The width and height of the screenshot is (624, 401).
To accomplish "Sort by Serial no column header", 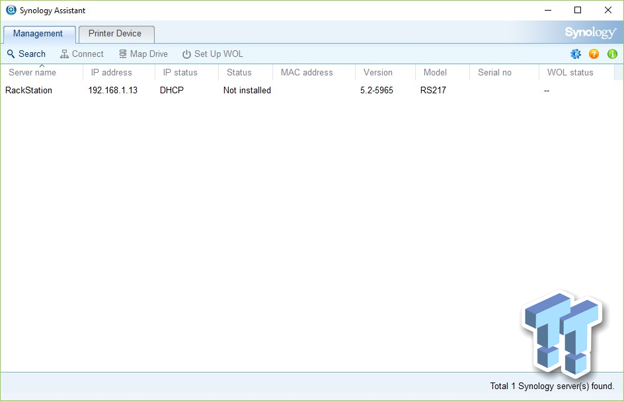I will click(x=504, y=73).
